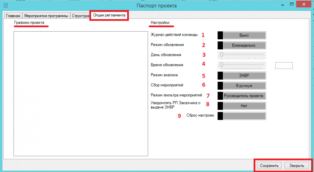Click the Режим фильтра мероприятий label
This screenshot has width=314, height=172.
[x=176, y=95]
